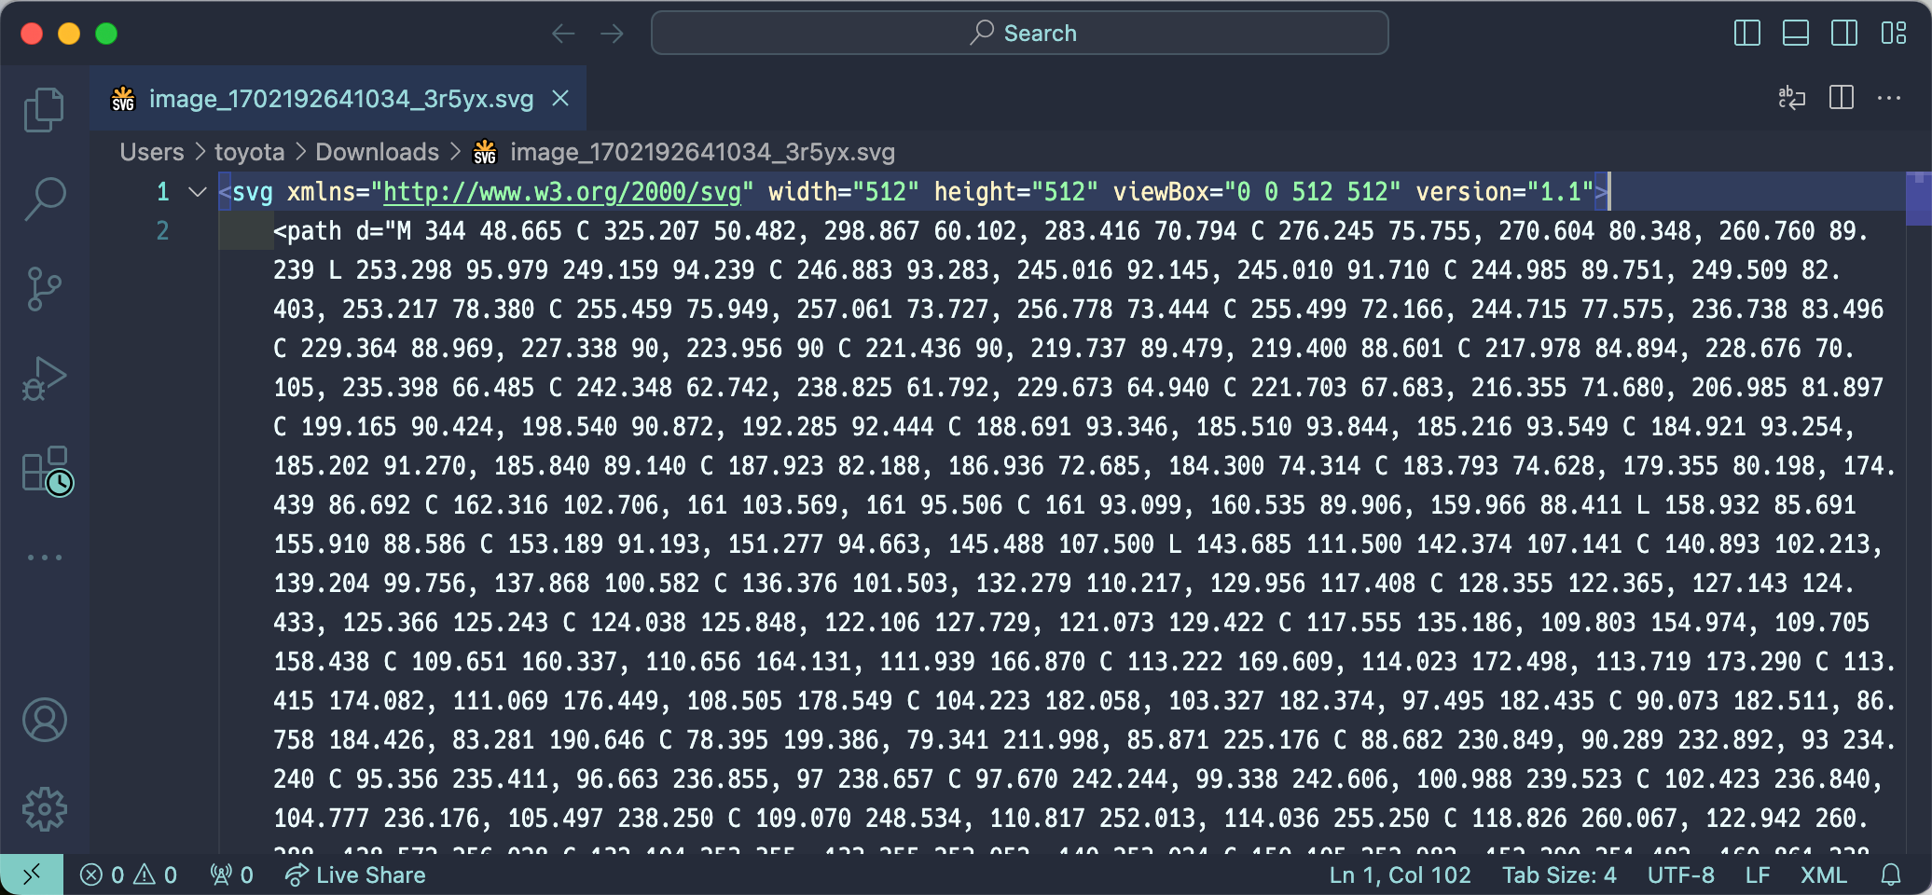Screen dimensions: 1932x895
Task: Open editor More Actions menu
Action: click(1889, 98)
